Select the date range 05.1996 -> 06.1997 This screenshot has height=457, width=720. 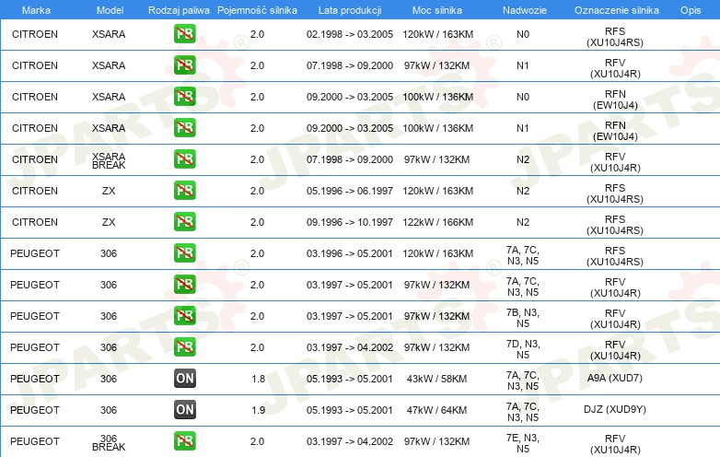(350, 191)
